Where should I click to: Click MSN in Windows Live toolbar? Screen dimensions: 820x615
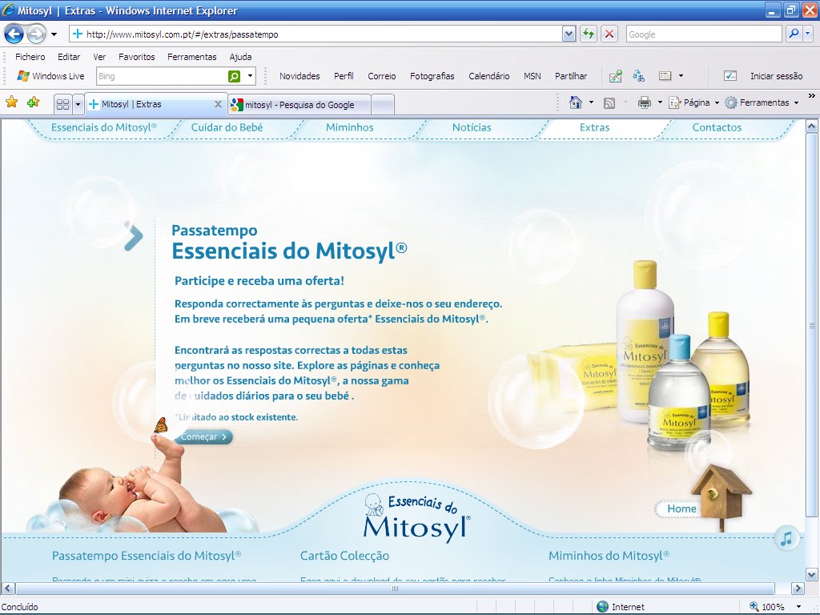(x=533, y=76)
